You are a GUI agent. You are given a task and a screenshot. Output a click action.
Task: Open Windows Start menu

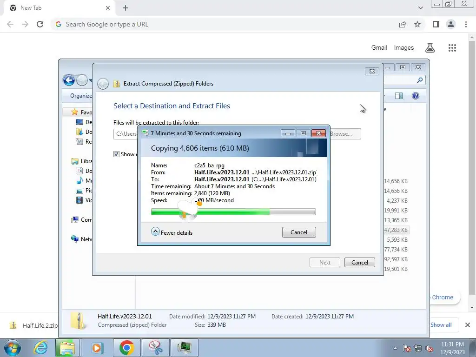[12, 348]
